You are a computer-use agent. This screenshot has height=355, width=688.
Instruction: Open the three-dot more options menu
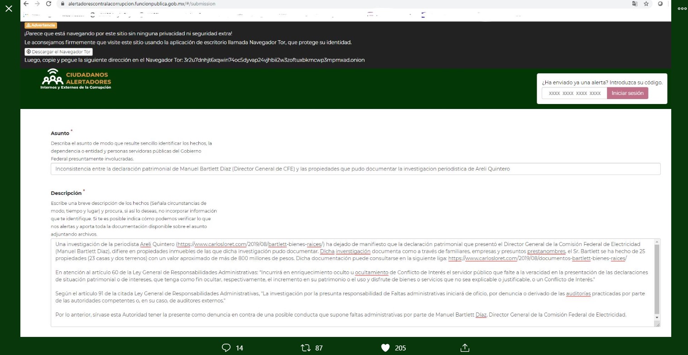tap(682, 9)
